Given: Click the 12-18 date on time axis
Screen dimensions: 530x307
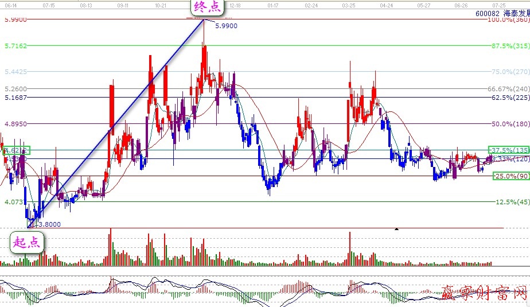Looking at the screenshot, I should pyautogui.click(x=235, y=5).
